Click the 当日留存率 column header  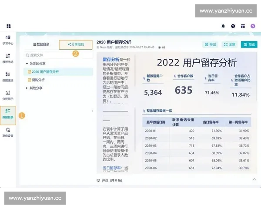[211, 122]
